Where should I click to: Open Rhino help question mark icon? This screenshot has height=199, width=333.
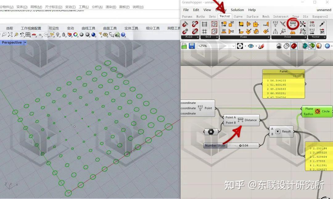pos(123,35)
